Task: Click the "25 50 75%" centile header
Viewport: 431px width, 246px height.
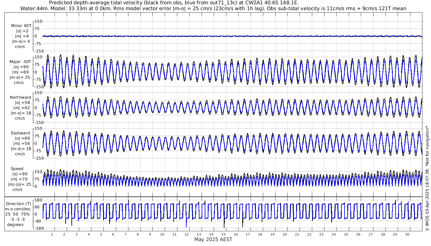Action: [x=18, y=214]
